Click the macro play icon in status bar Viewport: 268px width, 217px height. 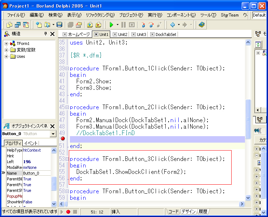click(x=62, y=212)
